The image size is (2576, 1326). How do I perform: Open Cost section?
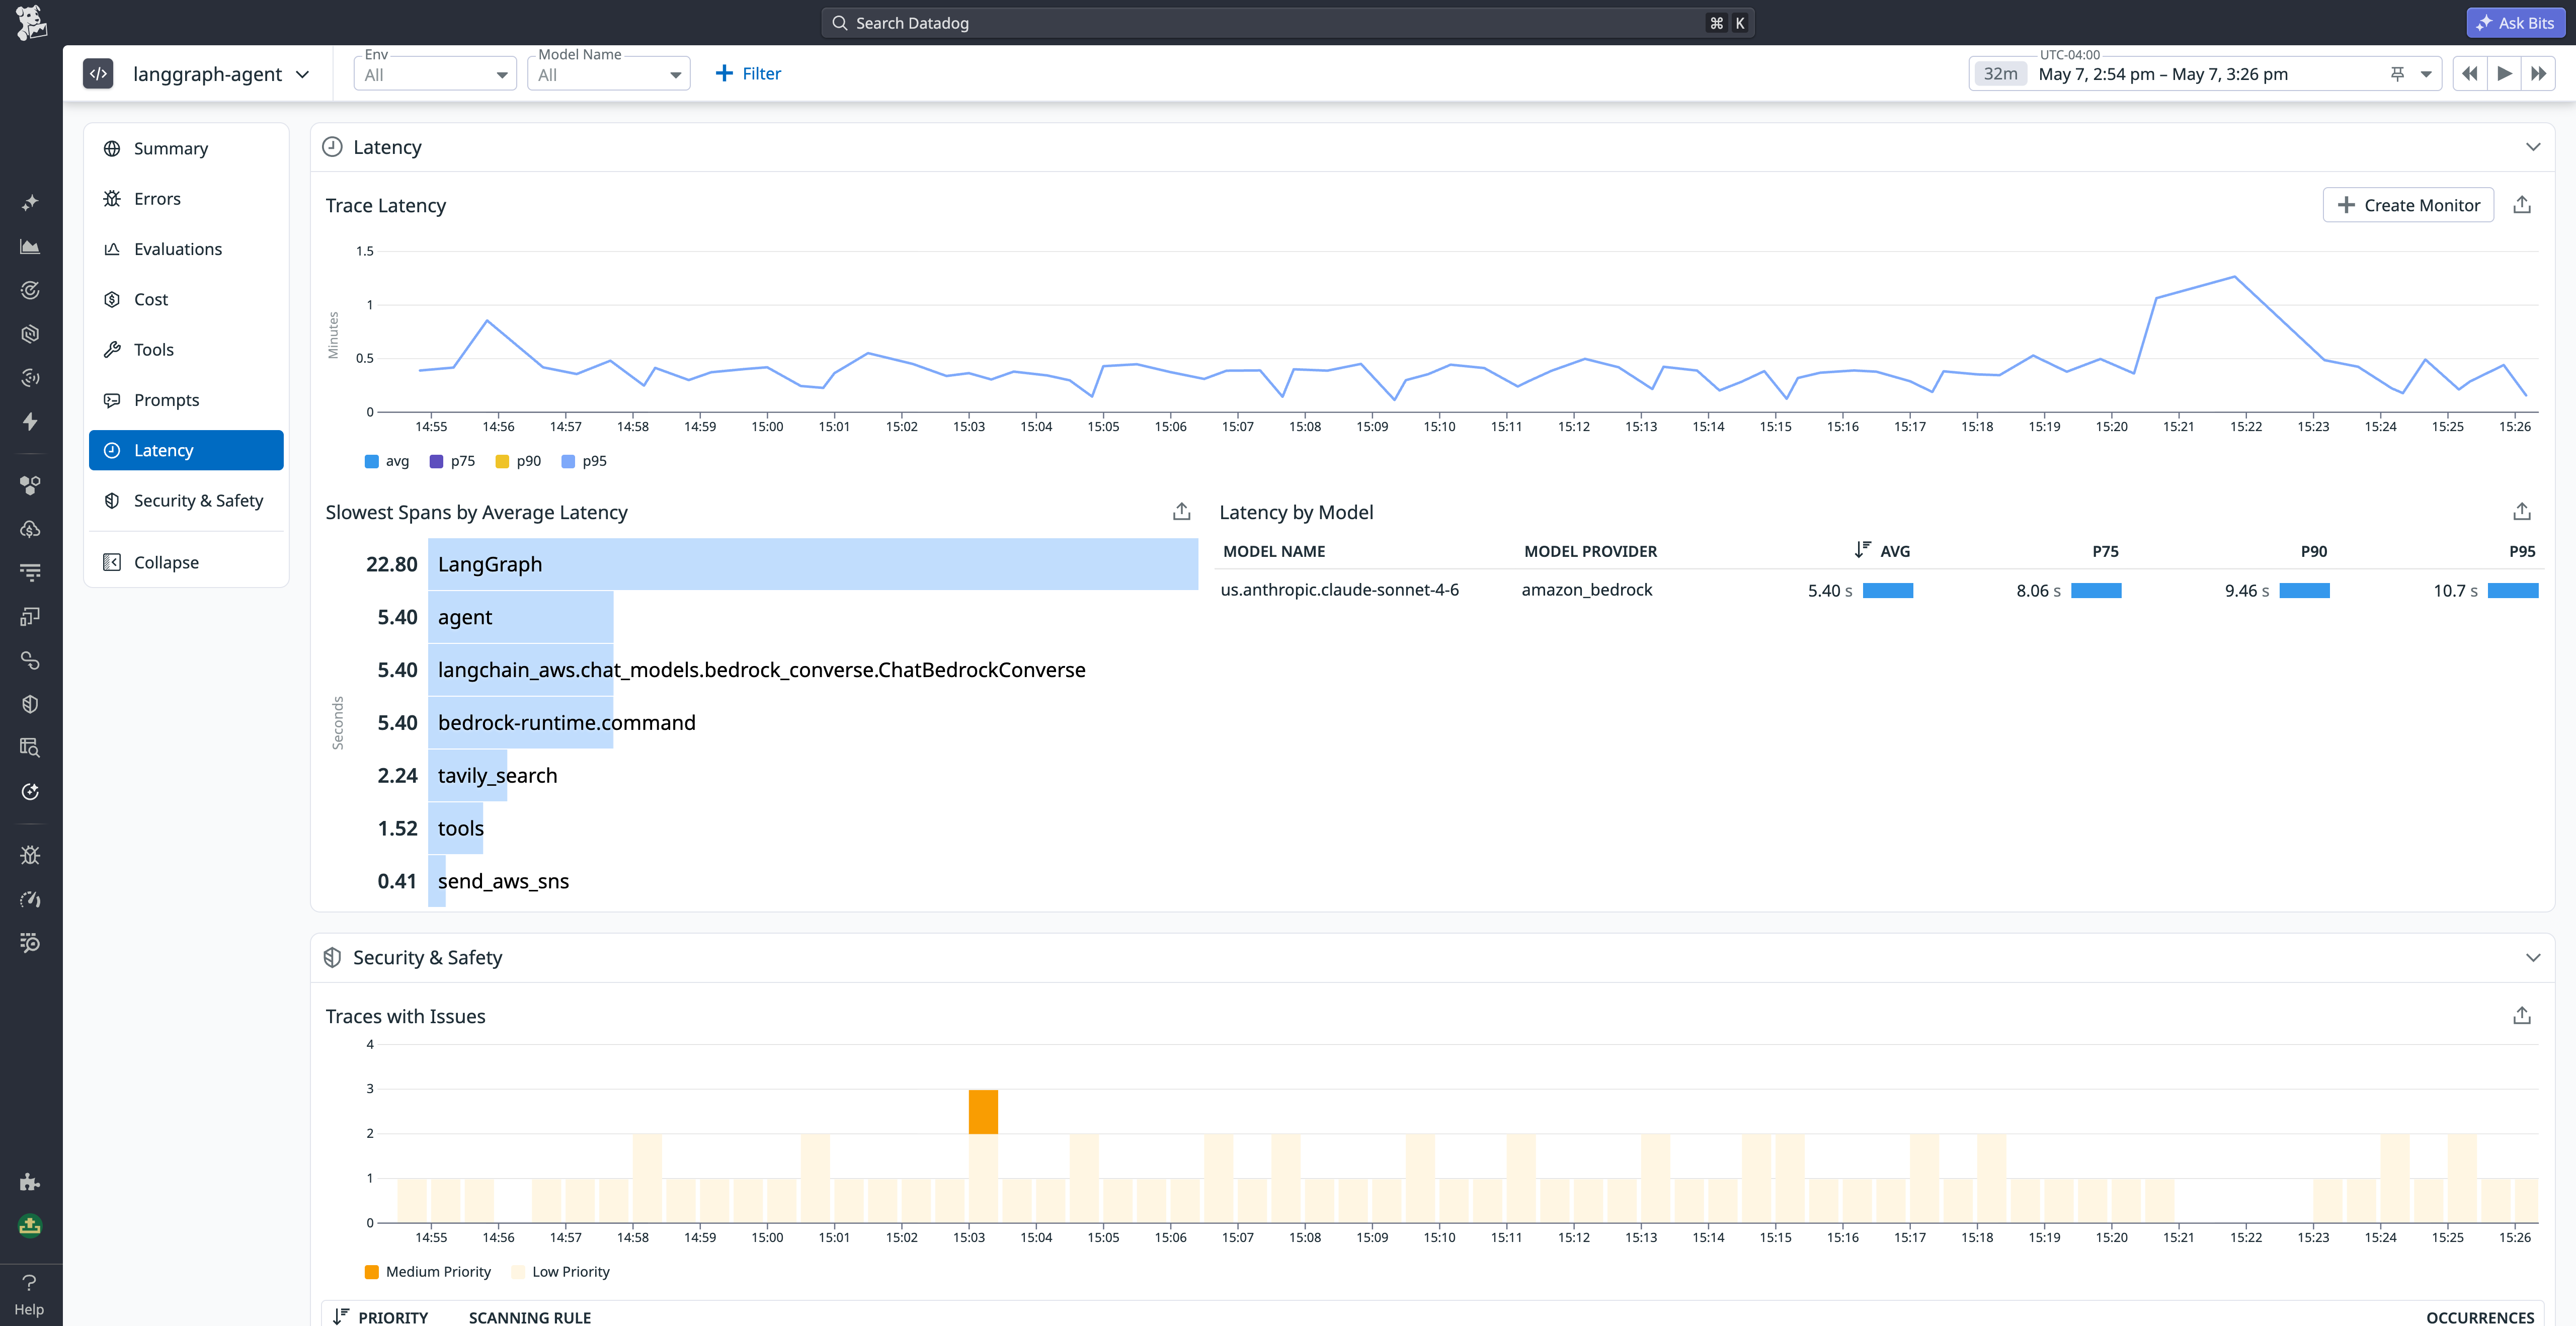coord(186,299)
